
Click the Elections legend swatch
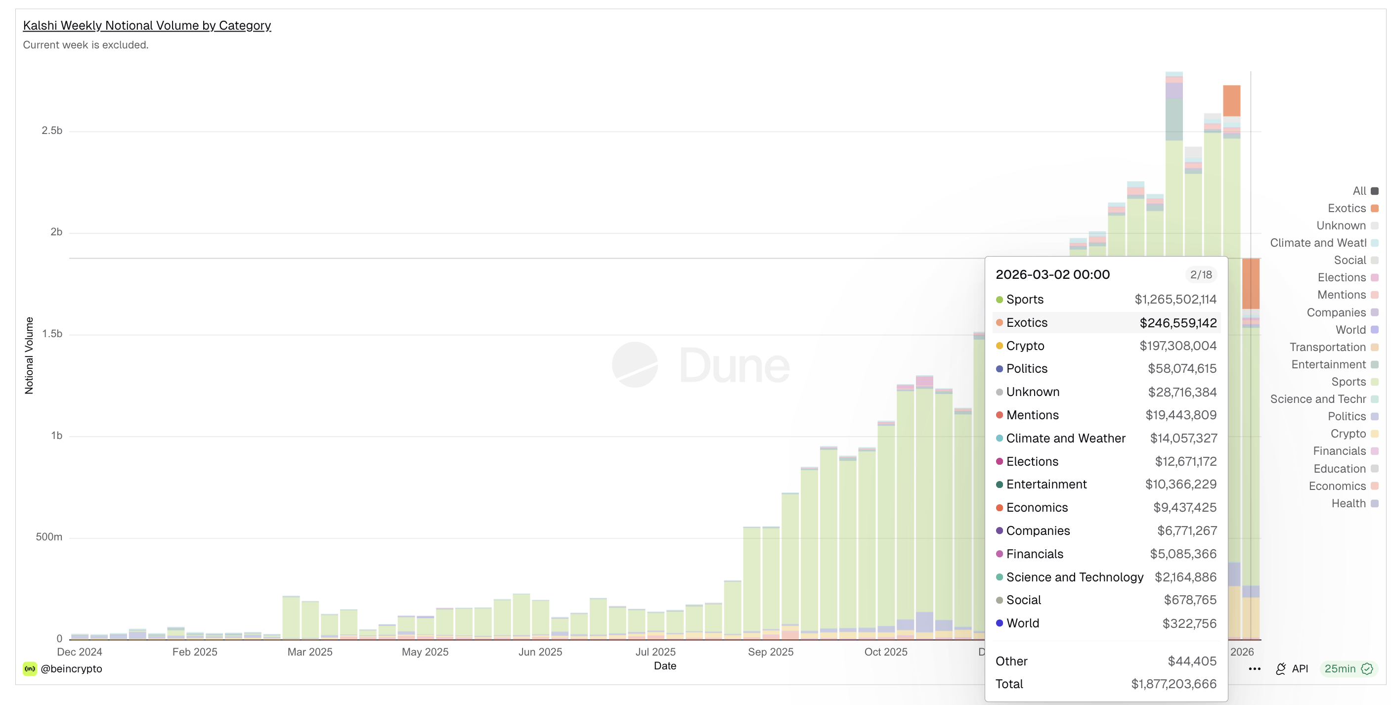pos(1375,277)
